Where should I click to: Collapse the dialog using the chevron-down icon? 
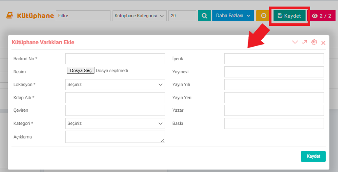tap(295, 42)
